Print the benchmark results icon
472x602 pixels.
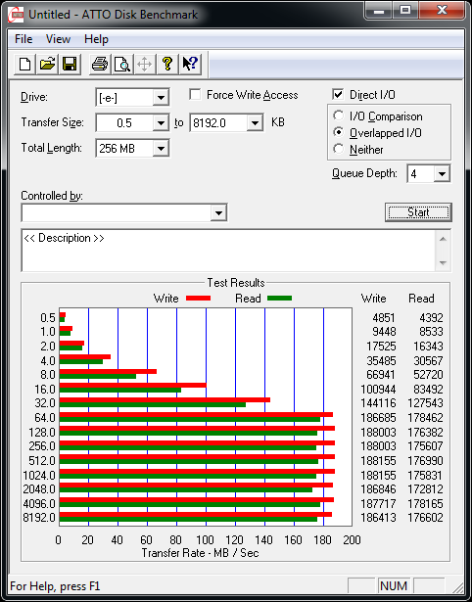click(100, 64)
